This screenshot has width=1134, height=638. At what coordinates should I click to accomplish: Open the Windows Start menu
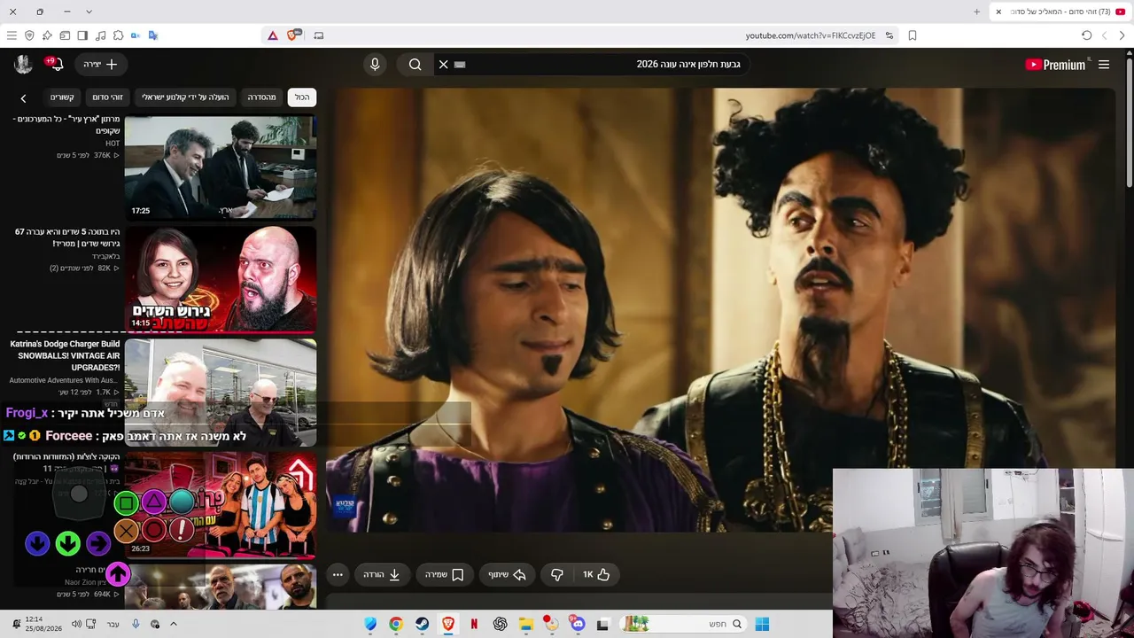point(762,624)
